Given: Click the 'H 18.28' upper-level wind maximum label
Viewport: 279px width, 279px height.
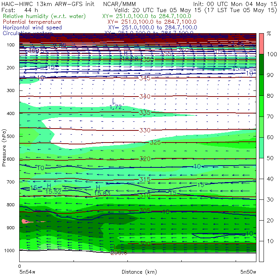Looking at the screenshot, I should (130, 56).
